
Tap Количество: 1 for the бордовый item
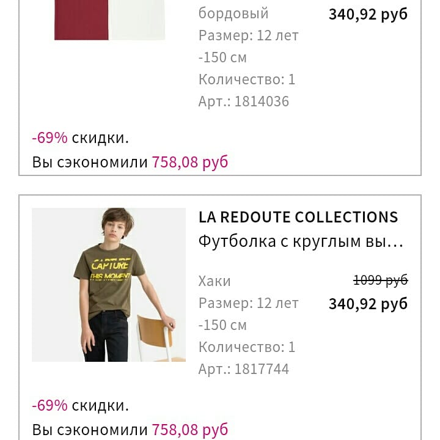pos(247,79)
